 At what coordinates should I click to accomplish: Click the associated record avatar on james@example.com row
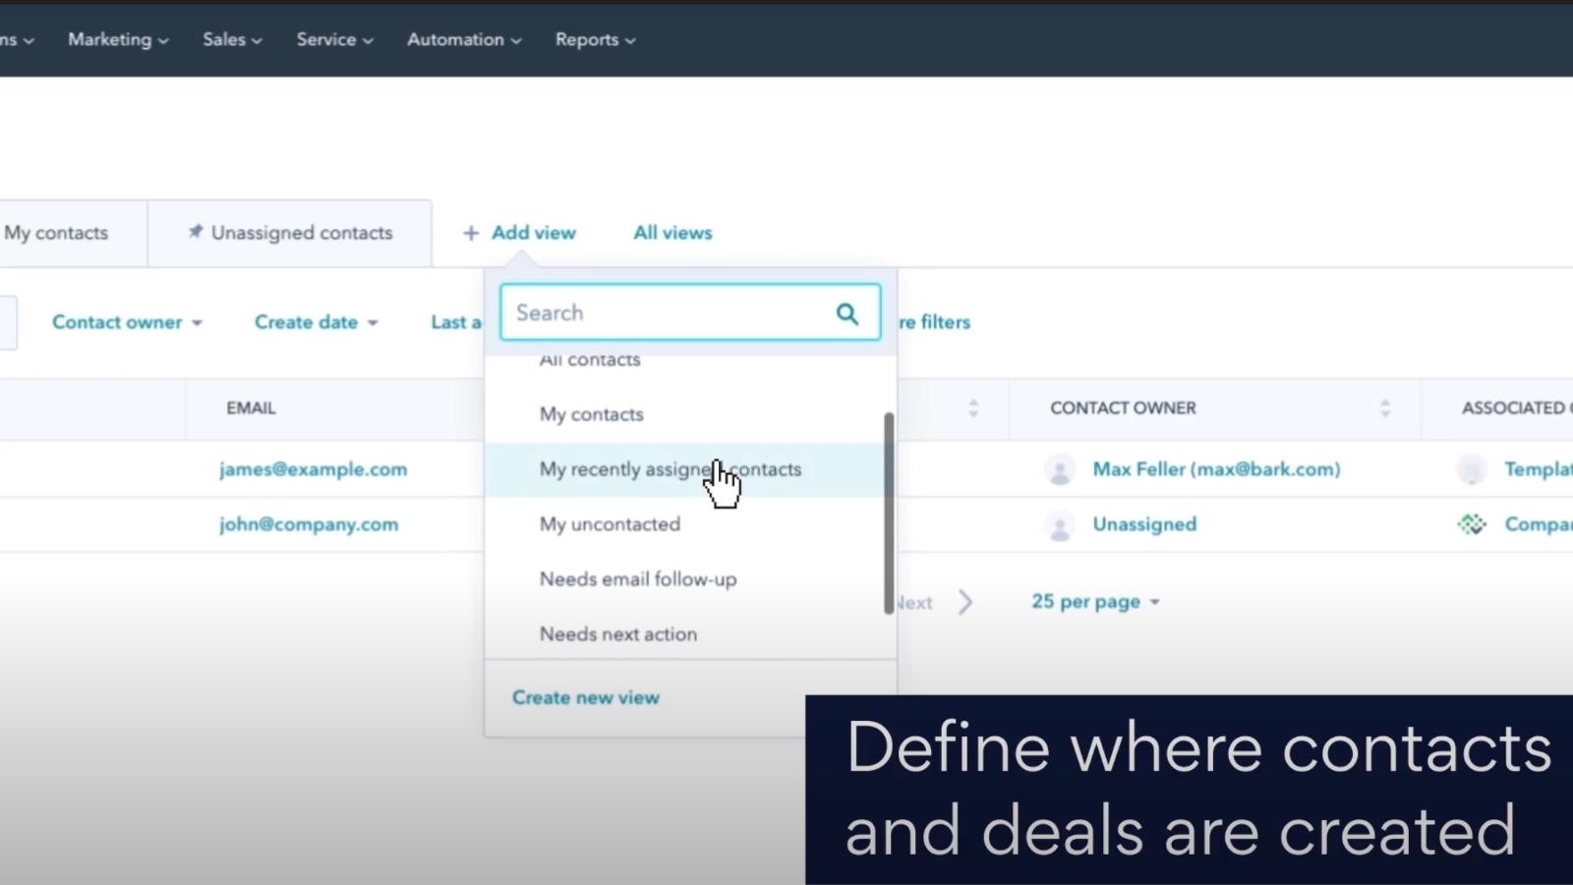(x=1472, y=469)
